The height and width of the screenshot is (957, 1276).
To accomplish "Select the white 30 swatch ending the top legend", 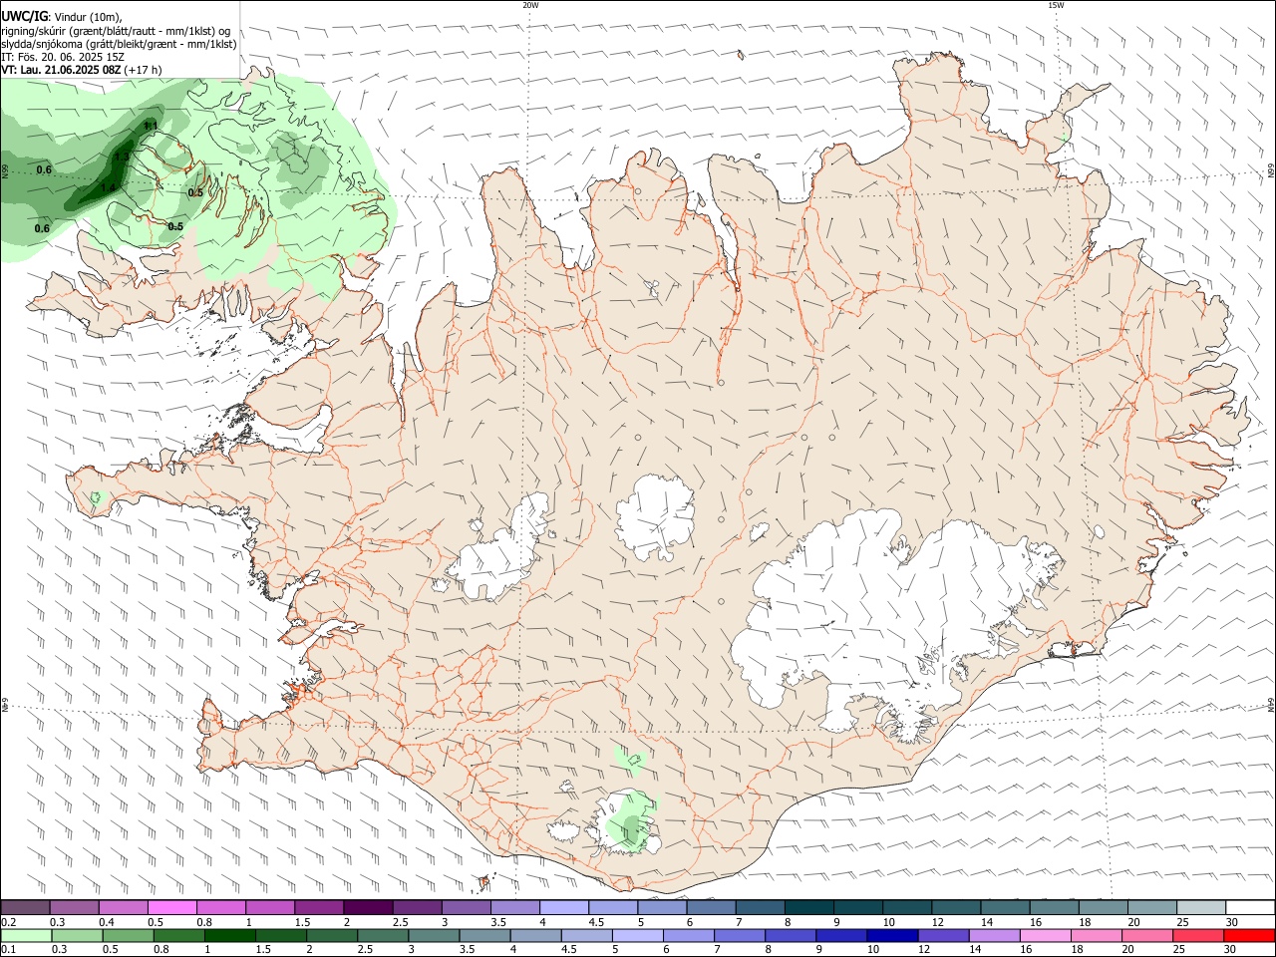I will pos(1250,908).
